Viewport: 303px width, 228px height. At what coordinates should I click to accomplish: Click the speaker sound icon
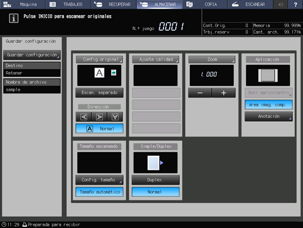pyautogui.click(x=281, y=4)
